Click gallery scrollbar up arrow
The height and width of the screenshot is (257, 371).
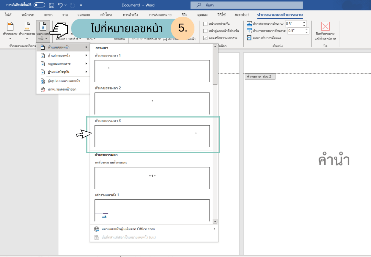[215, 47]
